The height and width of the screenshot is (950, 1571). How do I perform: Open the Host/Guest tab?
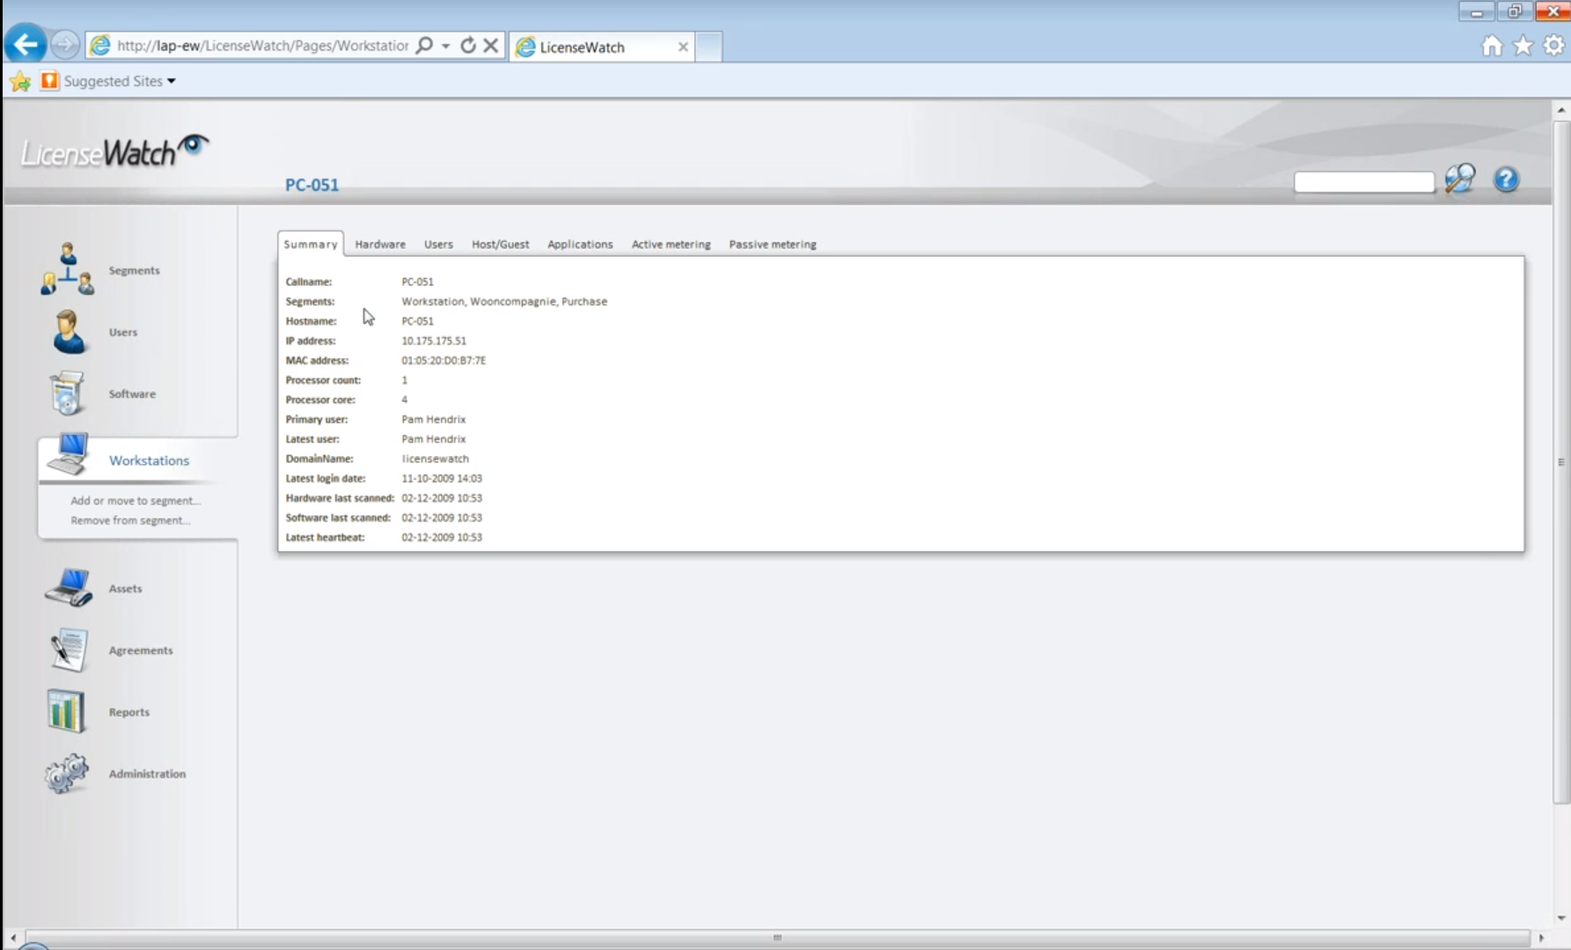500,244
